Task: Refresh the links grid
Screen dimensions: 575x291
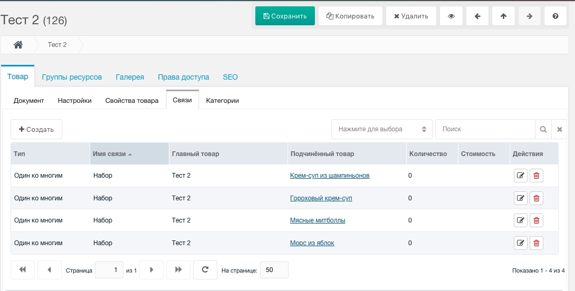Action: pyautogui.click(x=205, y=270)
